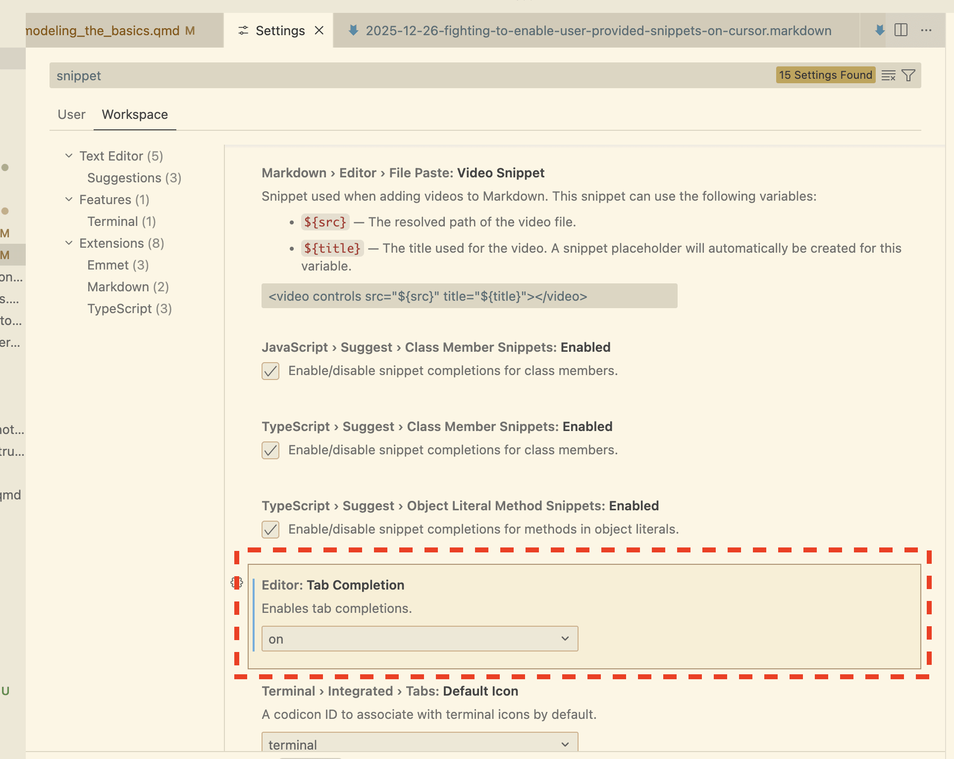
Task: Disable TypeScript object literal method snippets
Action: coord(270,529)
